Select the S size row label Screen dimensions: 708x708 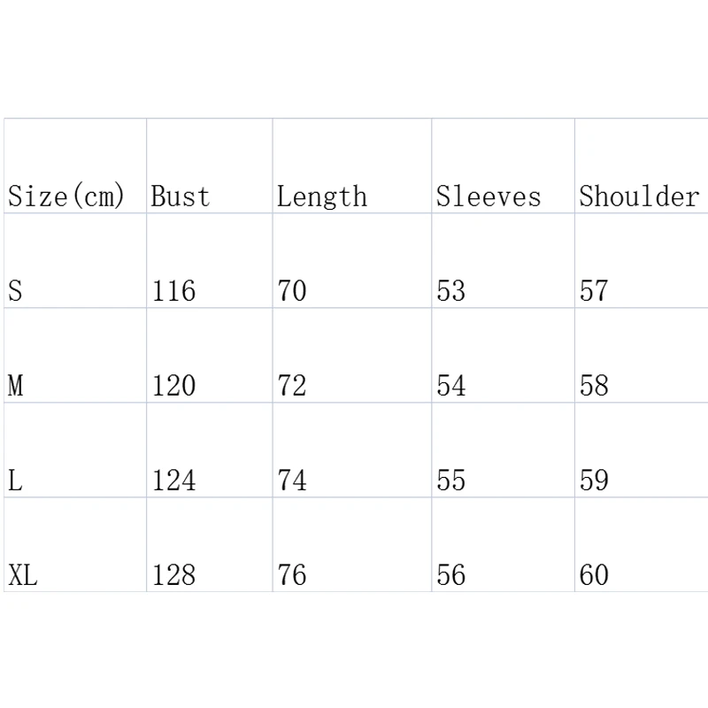[x=15, y=290]
